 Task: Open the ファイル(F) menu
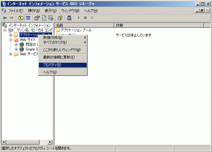tap(16, 11)
